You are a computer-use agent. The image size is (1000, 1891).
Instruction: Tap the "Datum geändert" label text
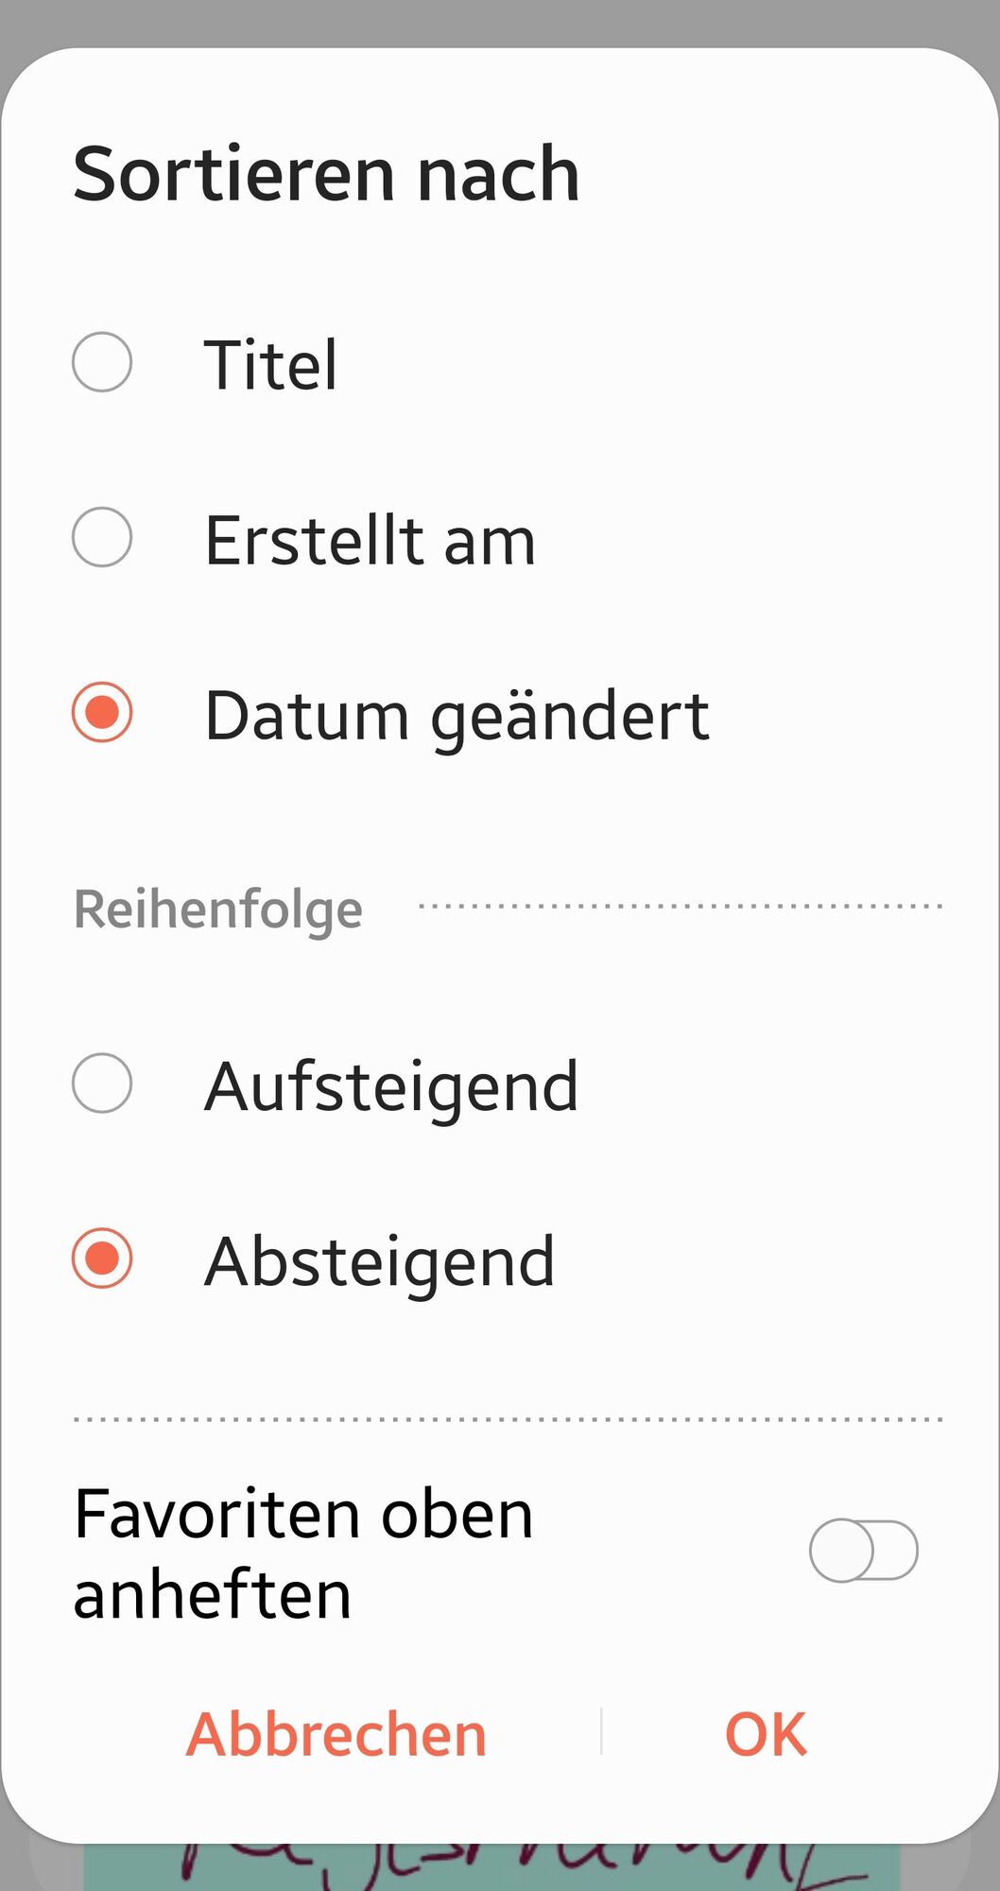click(x=457, y=717)
